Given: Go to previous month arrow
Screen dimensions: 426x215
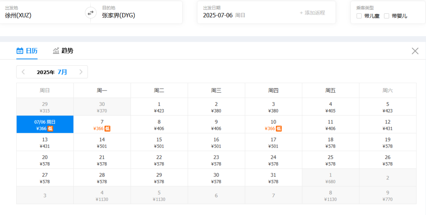Looking at the screenshot, I should pyautogui.click(x=23, y=72).
